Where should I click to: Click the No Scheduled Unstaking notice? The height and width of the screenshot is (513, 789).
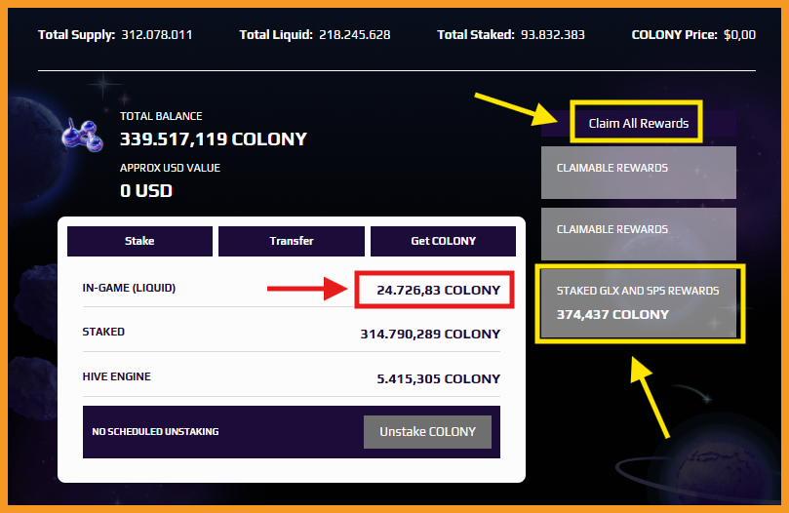(x=155, y=432)
